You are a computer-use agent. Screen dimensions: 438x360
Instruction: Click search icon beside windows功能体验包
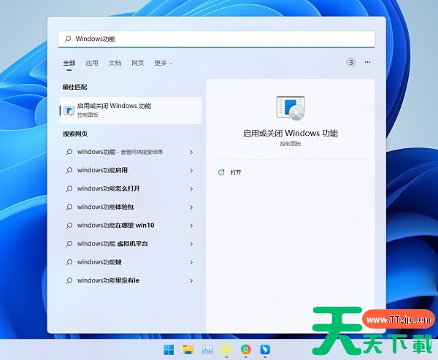pos(69,207)
